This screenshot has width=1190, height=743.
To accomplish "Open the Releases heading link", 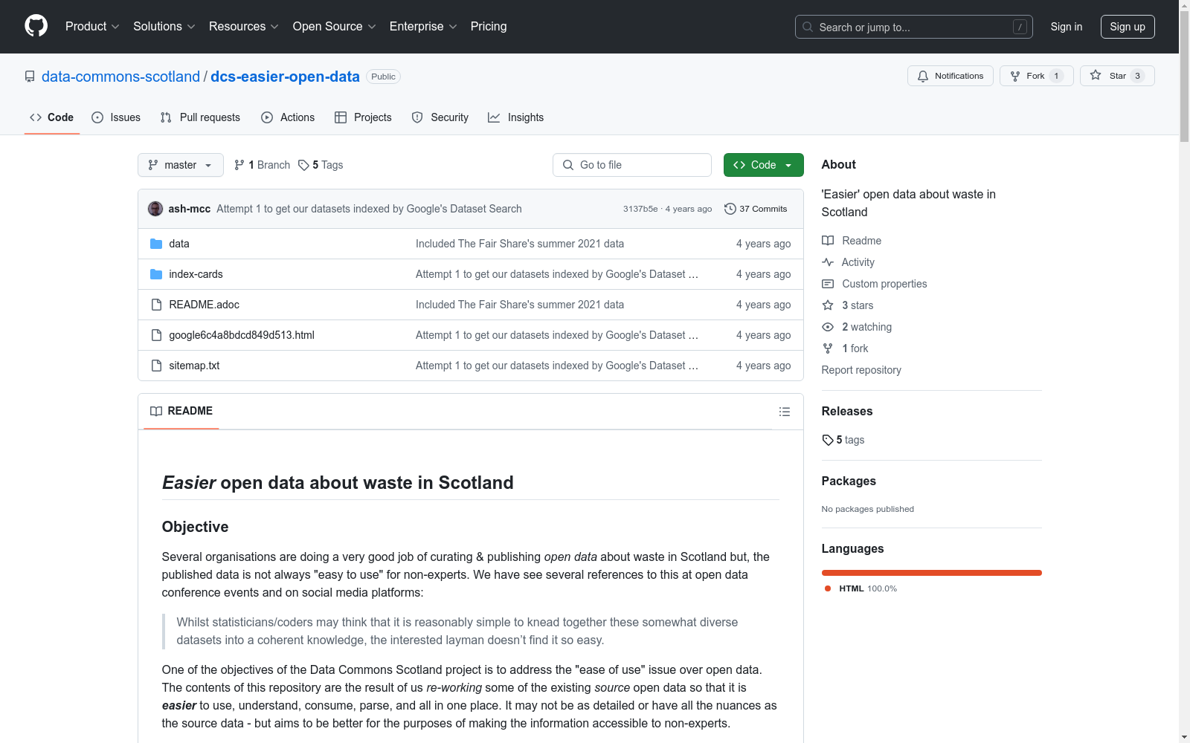I will (x=847, y=411).
